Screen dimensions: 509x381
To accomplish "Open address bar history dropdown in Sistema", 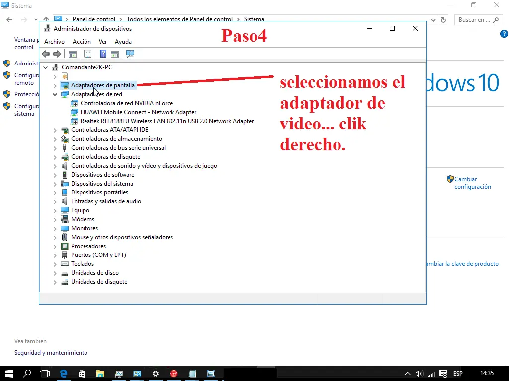I will click(433, 20).
